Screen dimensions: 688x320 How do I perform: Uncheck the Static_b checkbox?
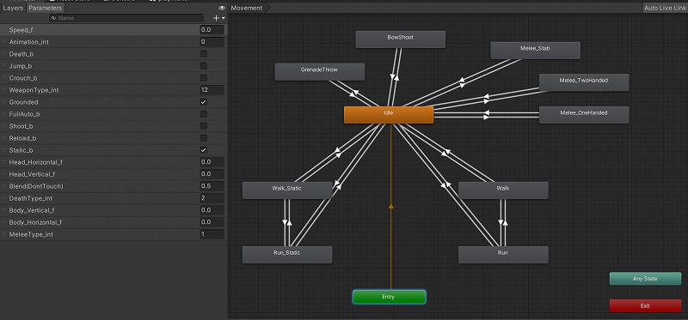coord(204,150)
